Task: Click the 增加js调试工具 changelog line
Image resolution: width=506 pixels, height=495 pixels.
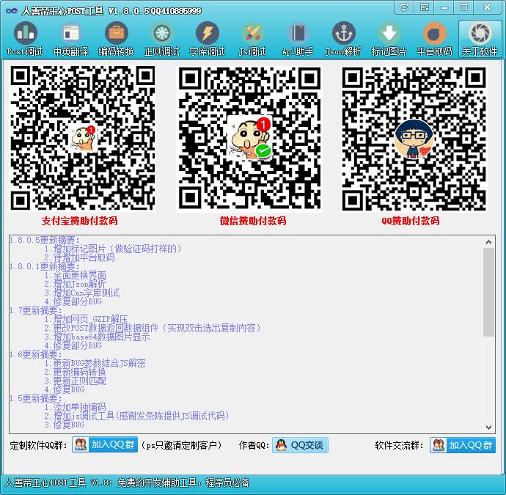Action: coord(137,416)
